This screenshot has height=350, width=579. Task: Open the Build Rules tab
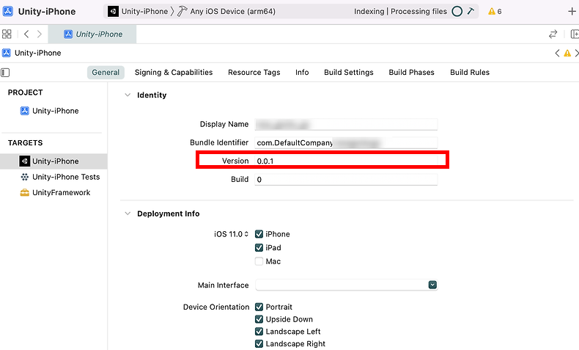click(470, 73)
